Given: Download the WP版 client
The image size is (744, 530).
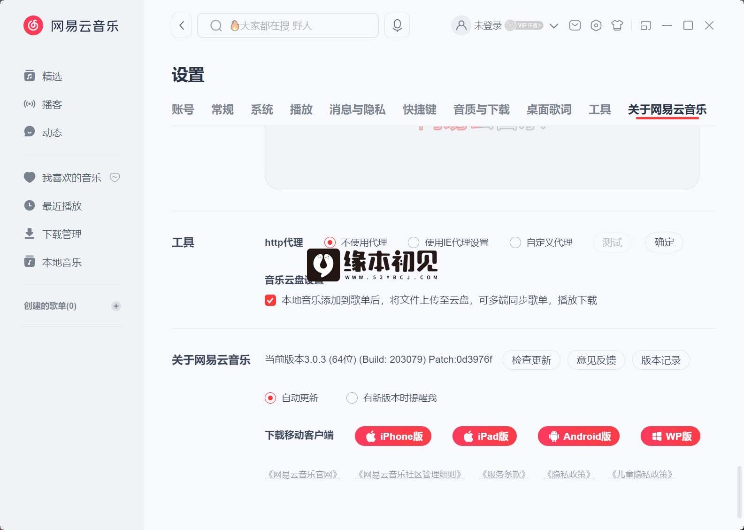Looking at the screenshot, I should point(670,436).
